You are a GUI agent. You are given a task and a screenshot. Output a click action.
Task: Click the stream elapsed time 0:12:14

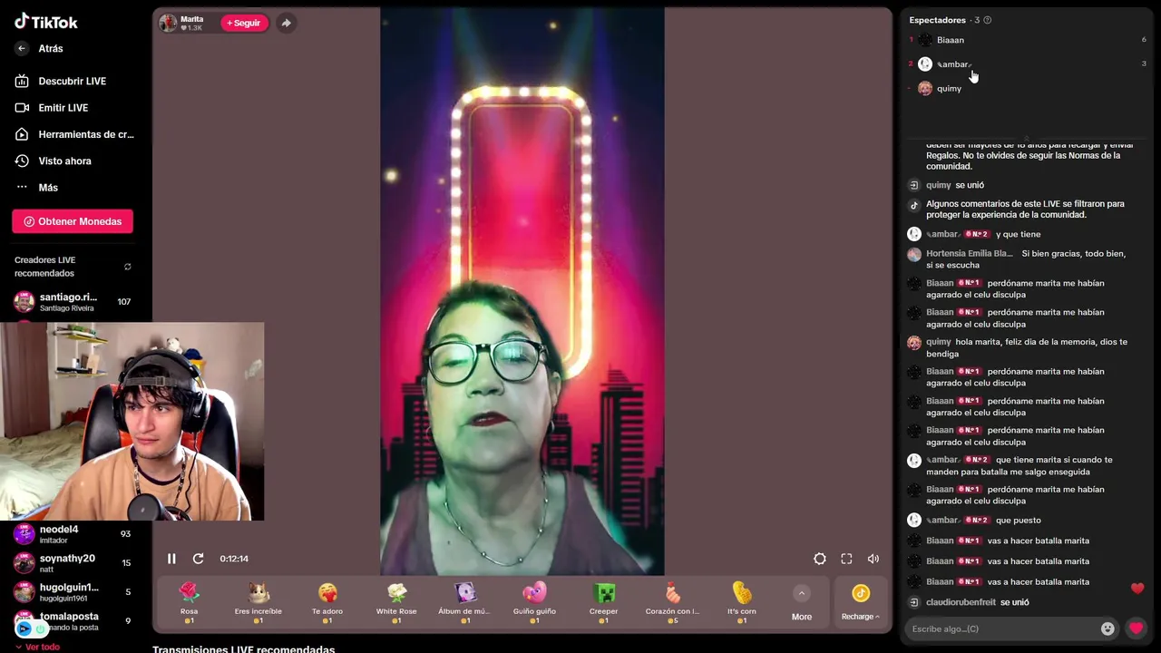234,559
